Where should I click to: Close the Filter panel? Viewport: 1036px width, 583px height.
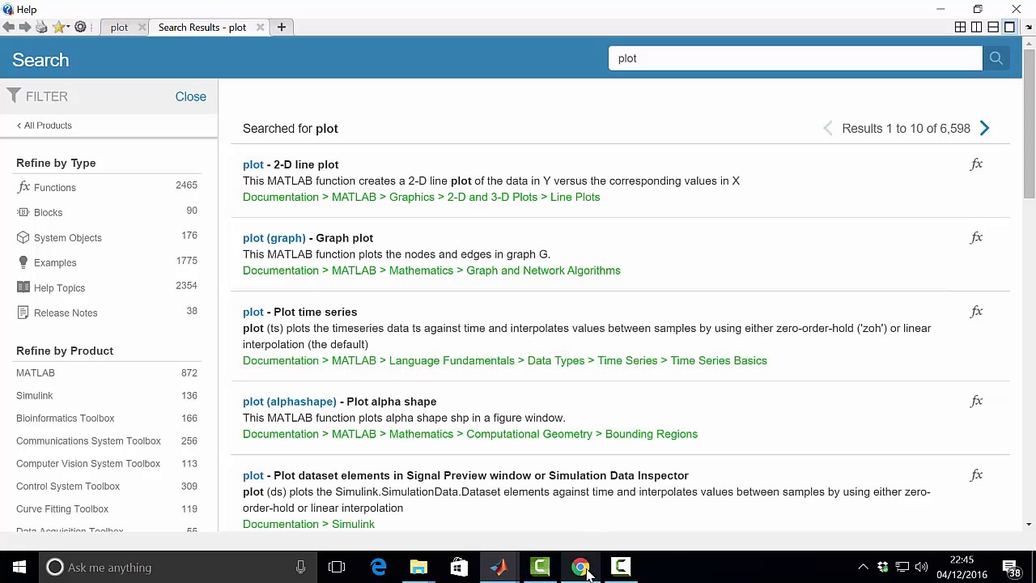point(191,96)
